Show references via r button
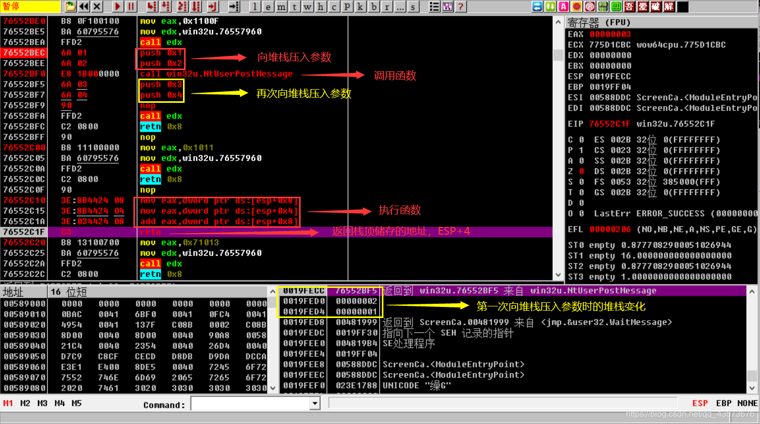This screenshot has width=760, height=424. click(x=387, y=7)
